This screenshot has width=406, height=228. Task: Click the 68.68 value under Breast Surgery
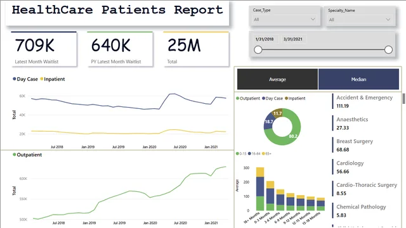(343, 149)
